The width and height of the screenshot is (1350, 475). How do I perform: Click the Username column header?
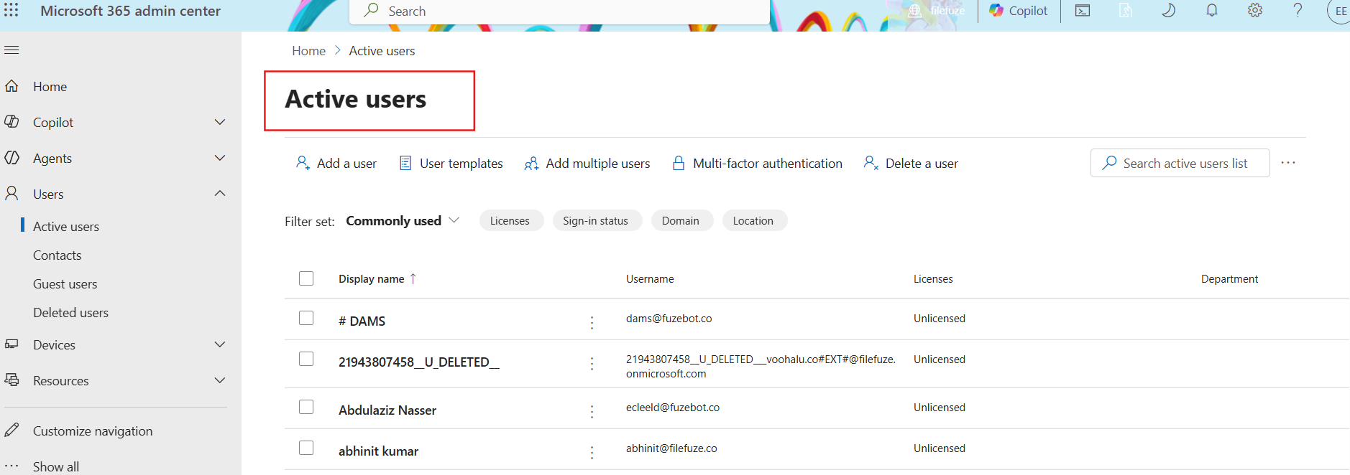[x=650, y=279]
